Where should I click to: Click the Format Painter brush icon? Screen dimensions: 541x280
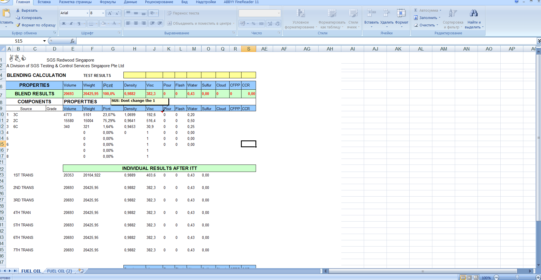(18, 25)
